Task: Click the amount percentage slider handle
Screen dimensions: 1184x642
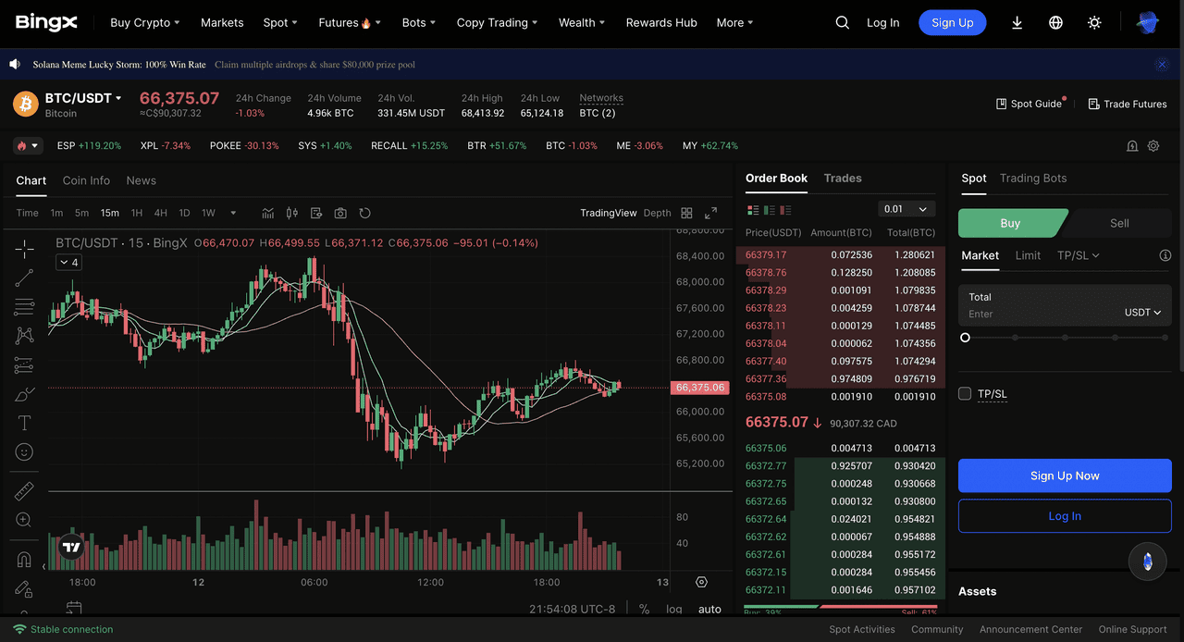Action: pos(965,338)
